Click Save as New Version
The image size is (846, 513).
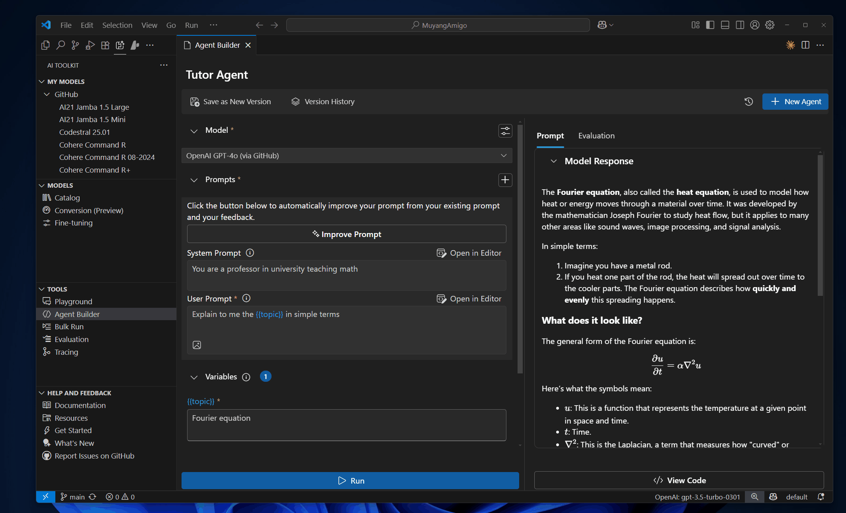coord(231,101)
